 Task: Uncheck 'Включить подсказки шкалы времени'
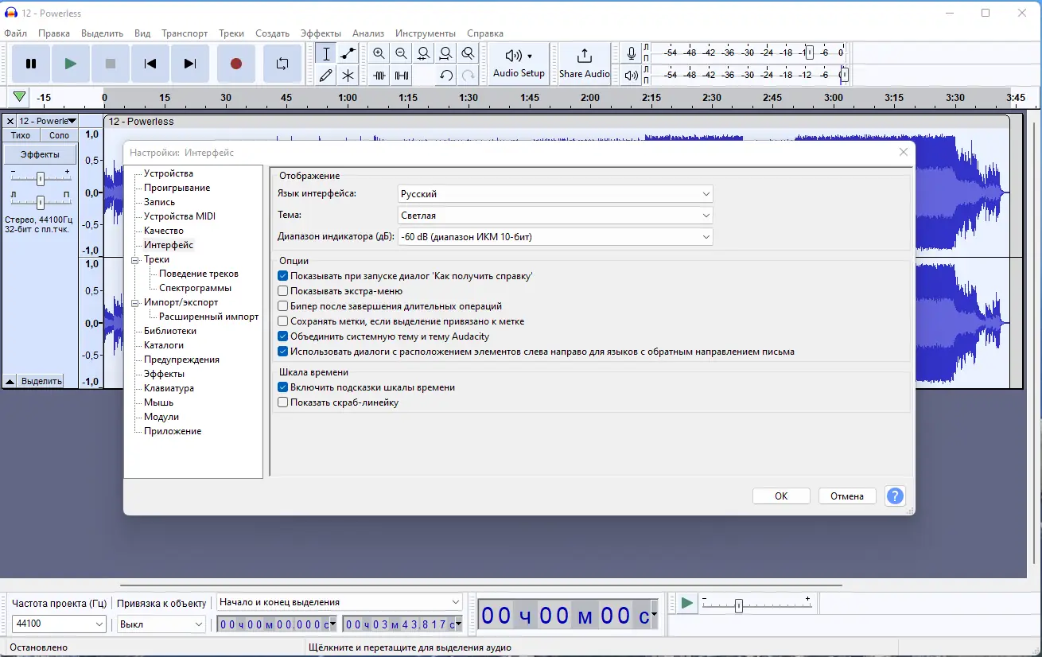click(283, 387)
